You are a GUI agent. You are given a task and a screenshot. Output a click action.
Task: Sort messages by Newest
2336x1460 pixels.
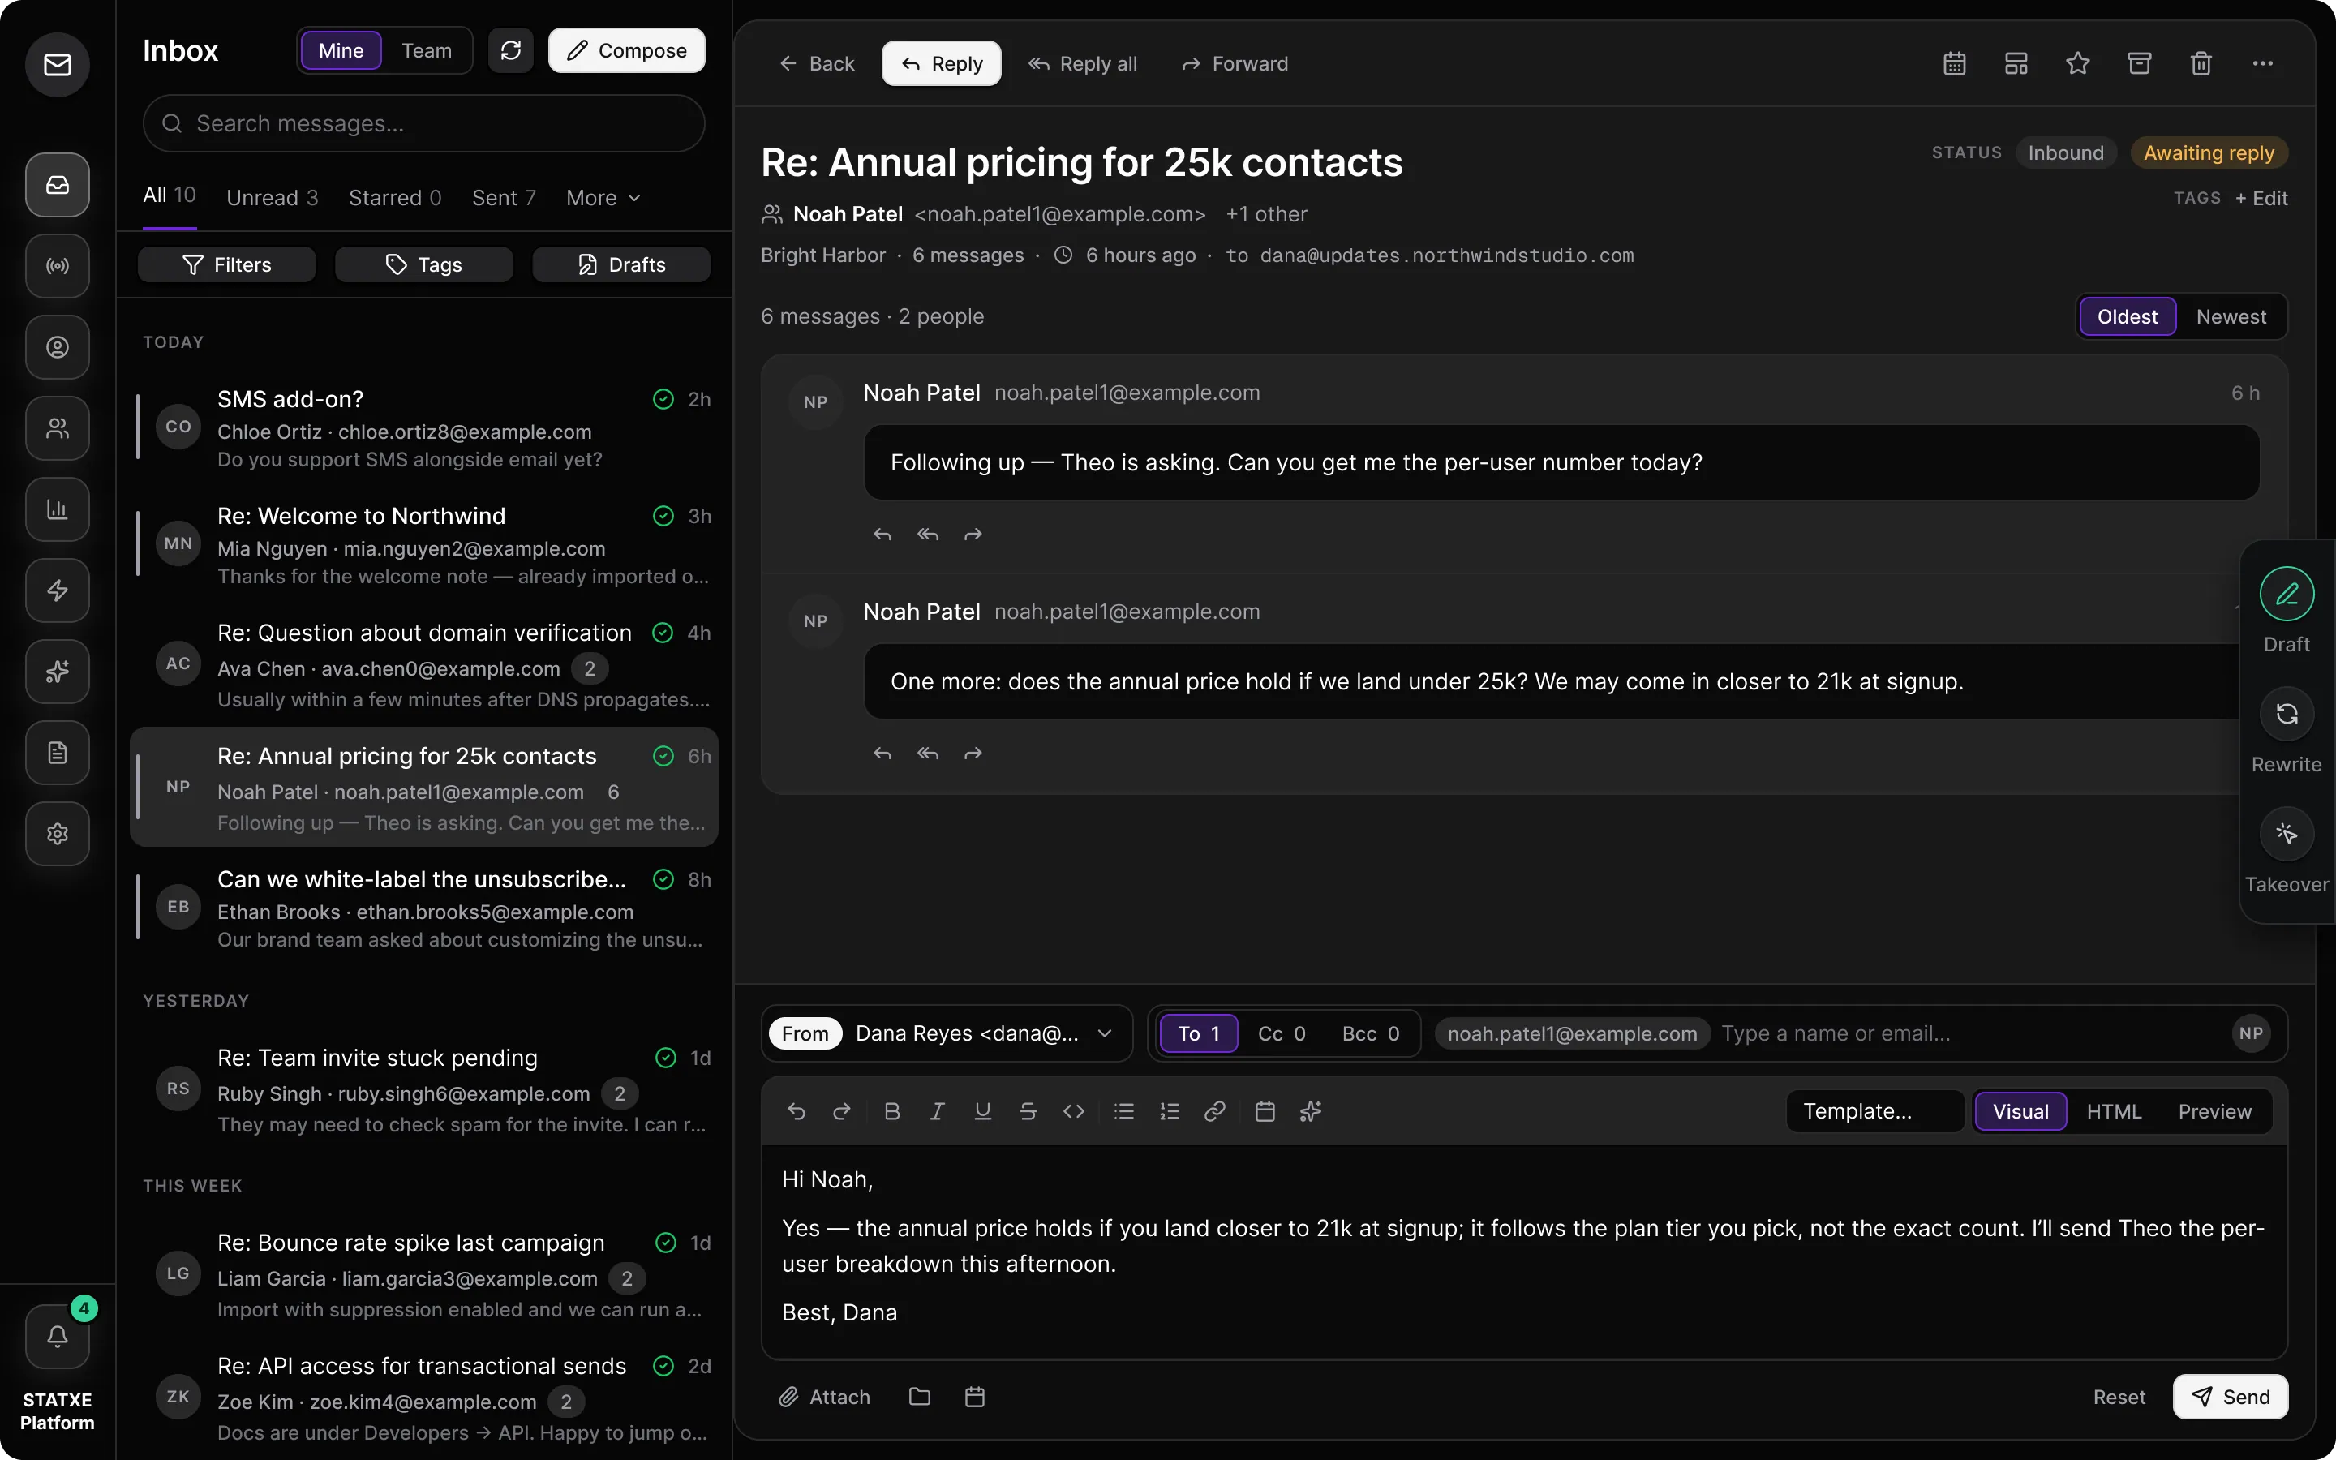(2231, 316)
